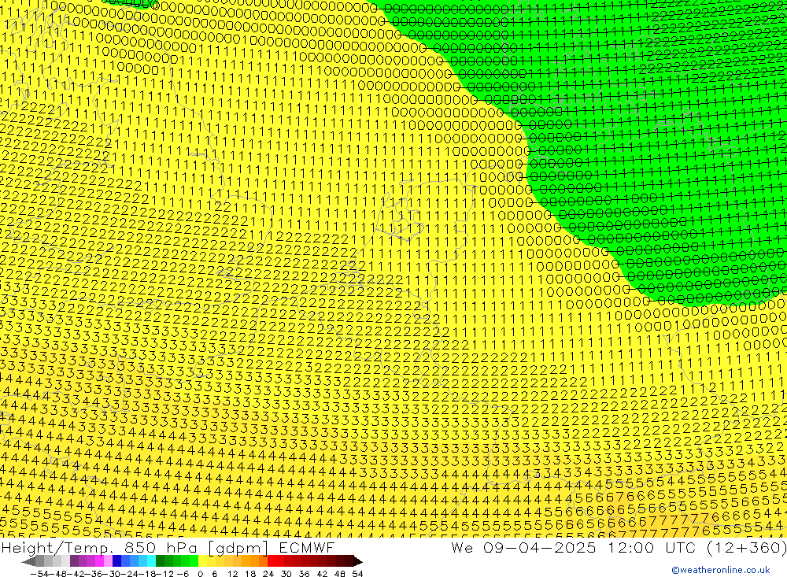Click the cyan legend swatch near -18
The width and height of the screenshot is (787, 577).
point(151,561)
